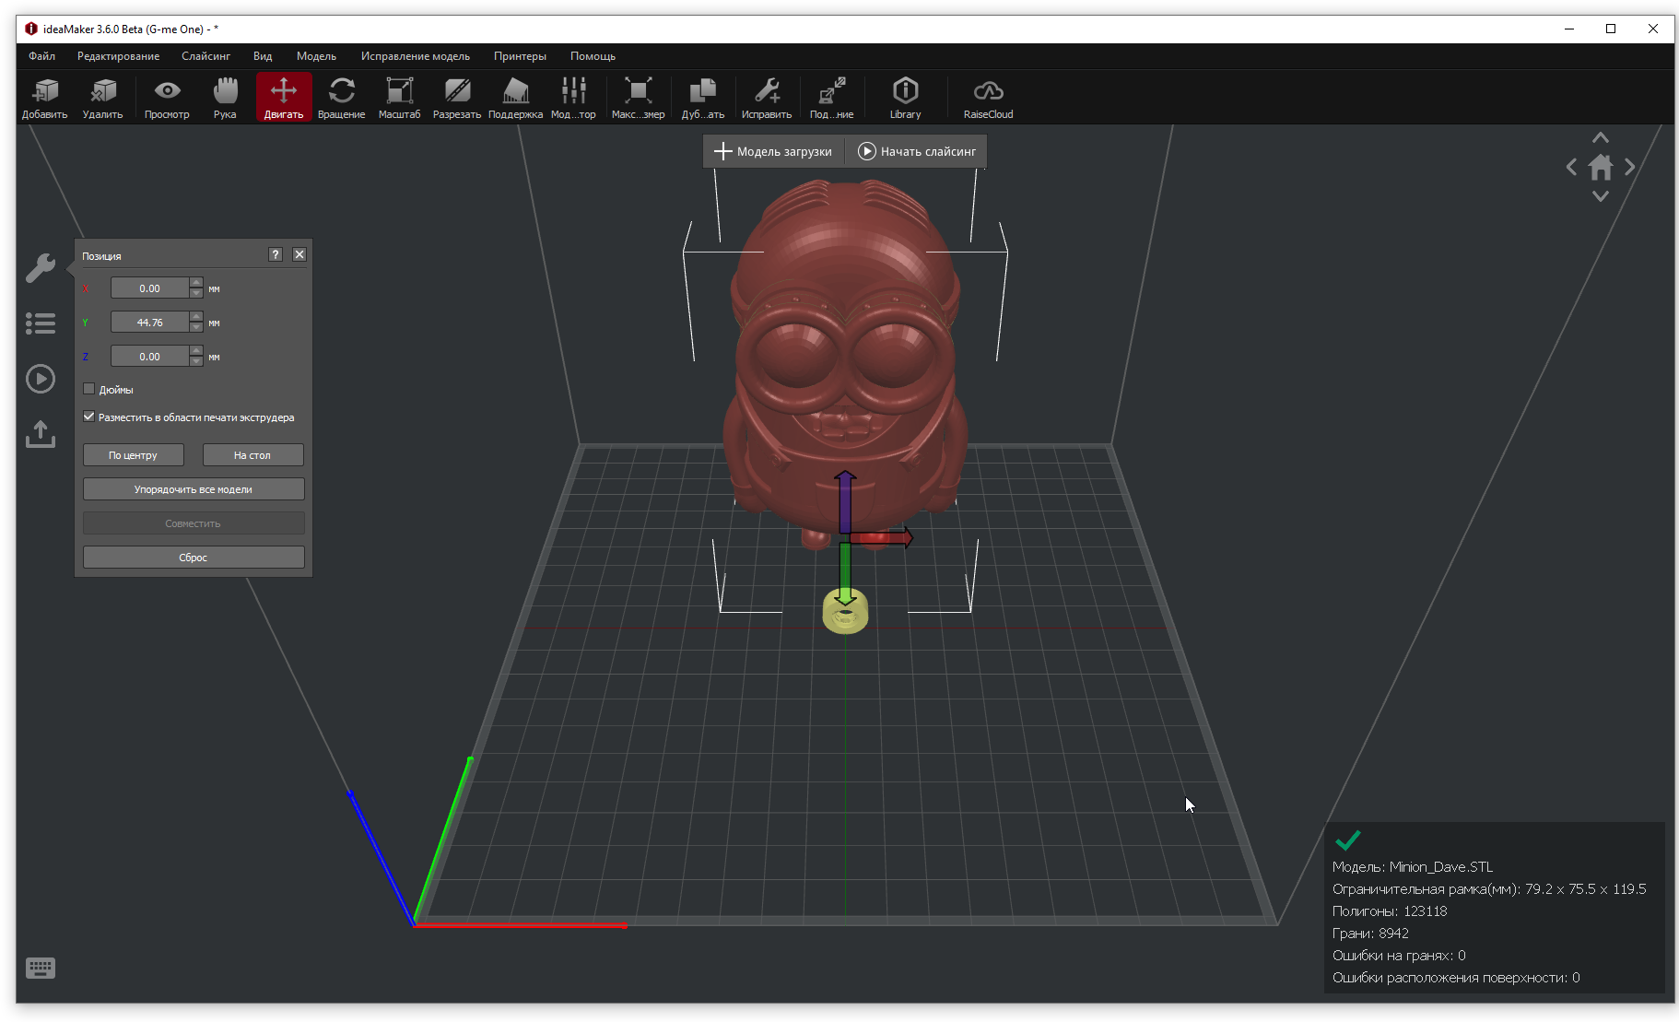Select the Двигать (Move) tool
The image size is (1679, 1022).
pos(284,98)
